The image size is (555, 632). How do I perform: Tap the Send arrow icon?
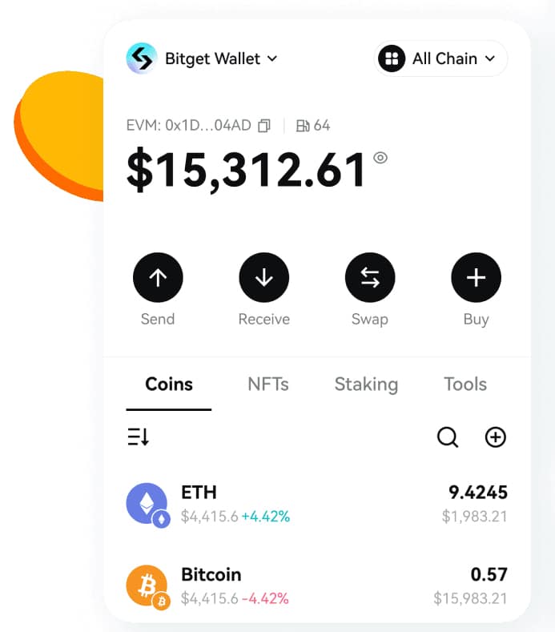click(158, 278)
